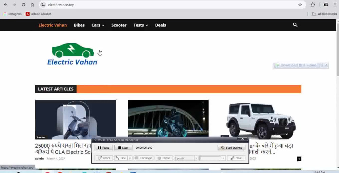The image size is (339, 173).
Task: Pause the VSDC screen recording
Action: coord(103,148)
